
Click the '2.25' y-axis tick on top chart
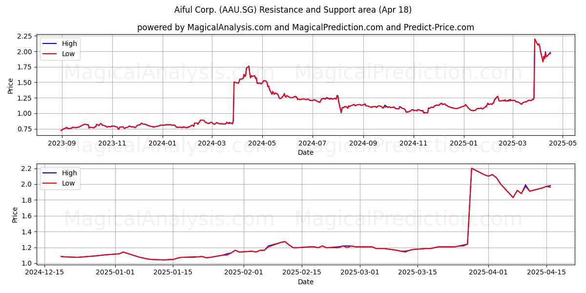click(24, 36)
